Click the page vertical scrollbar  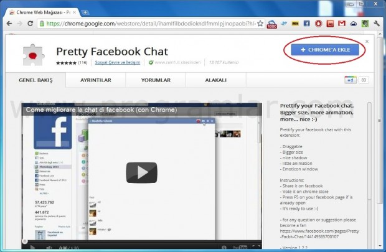380,121
